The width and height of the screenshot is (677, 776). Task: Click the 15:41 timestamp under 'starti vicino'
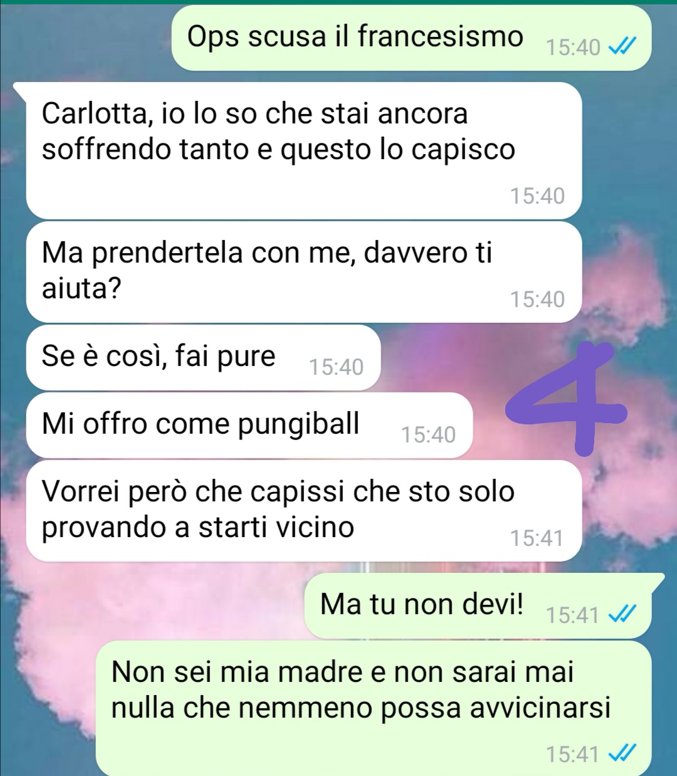(x=537, y=538)
